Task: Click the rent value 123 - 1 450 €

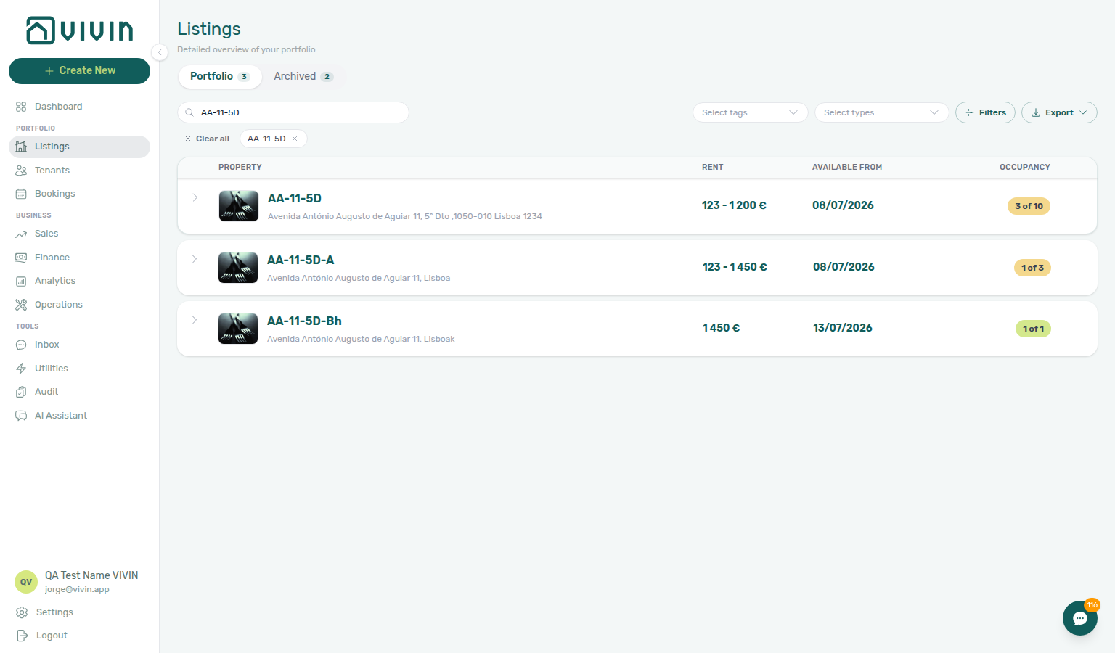Action: tap(735, 267)
